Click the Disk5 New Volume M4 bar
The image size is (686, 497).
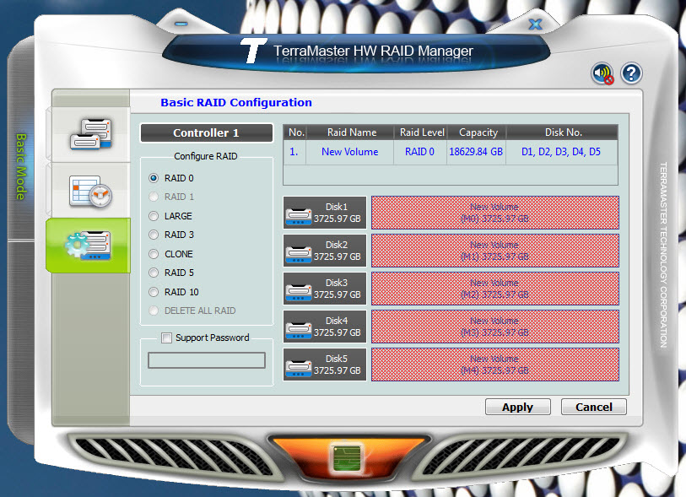pyautogui.click(x=494, y=365)
